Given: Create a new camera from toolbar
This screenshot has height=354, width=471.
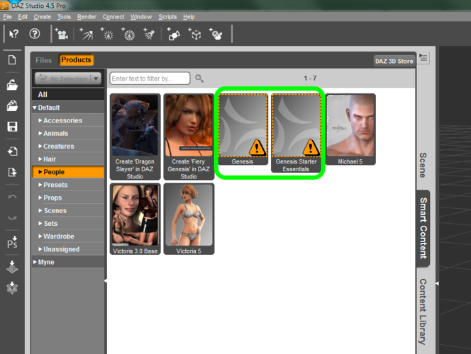Looking at the screenshot, I should point(61,34).
